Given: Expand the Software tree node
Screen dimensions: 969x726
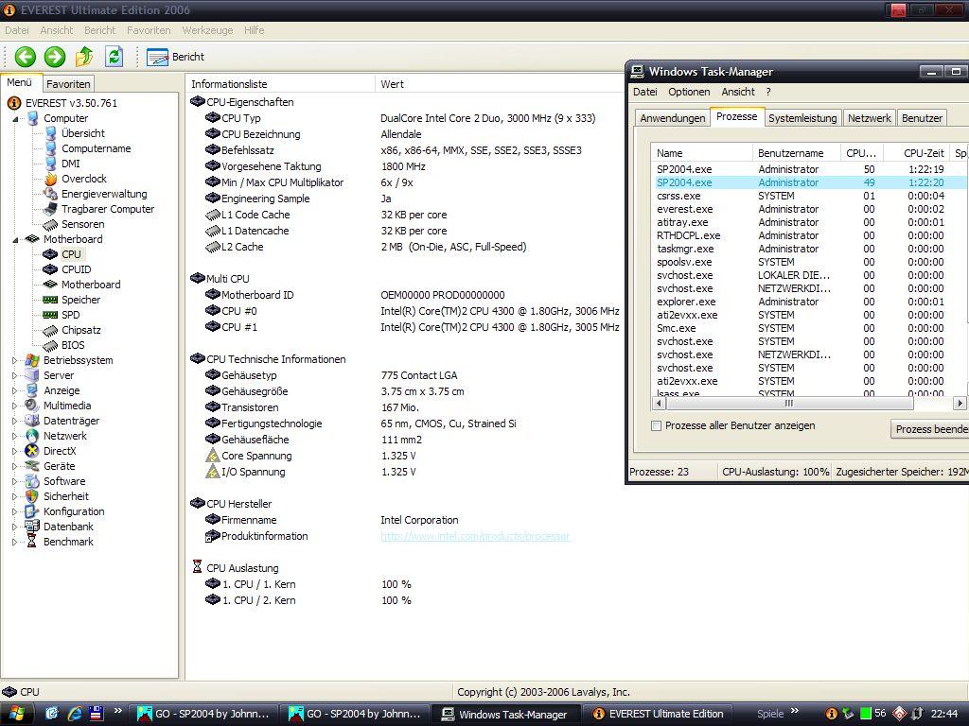Looking at the screenshot, I should (x=15, y=481).
